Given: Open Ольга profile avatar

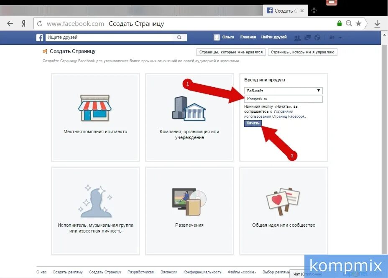Looking at the screenshot, I should pos(217,37).
